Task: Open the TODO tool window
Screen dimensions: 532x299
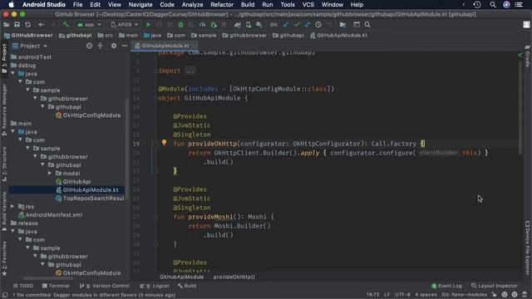Action: pyautogui.click(x=23, y=286)
